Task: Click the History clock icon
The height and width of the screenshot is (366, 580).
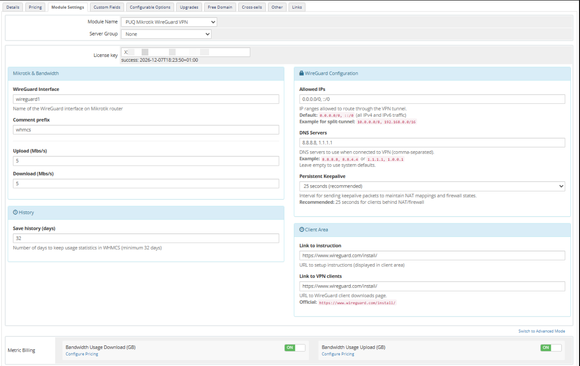Action: pos(15,212)
